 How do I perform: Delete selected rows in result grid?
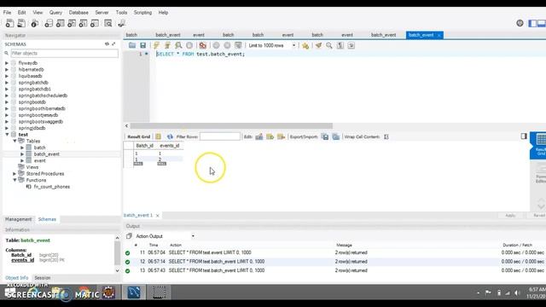point(281,136)
